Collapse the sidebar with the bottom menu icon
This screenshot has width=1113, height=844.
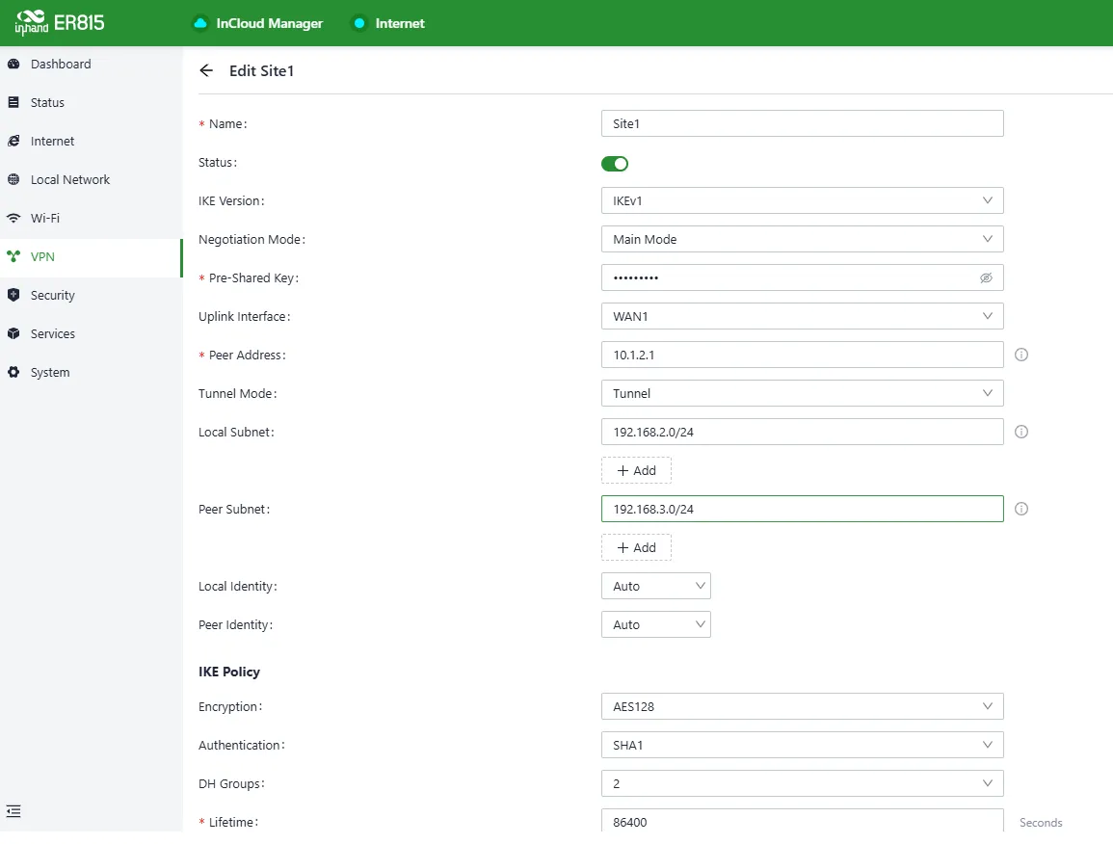click(13, 811)
